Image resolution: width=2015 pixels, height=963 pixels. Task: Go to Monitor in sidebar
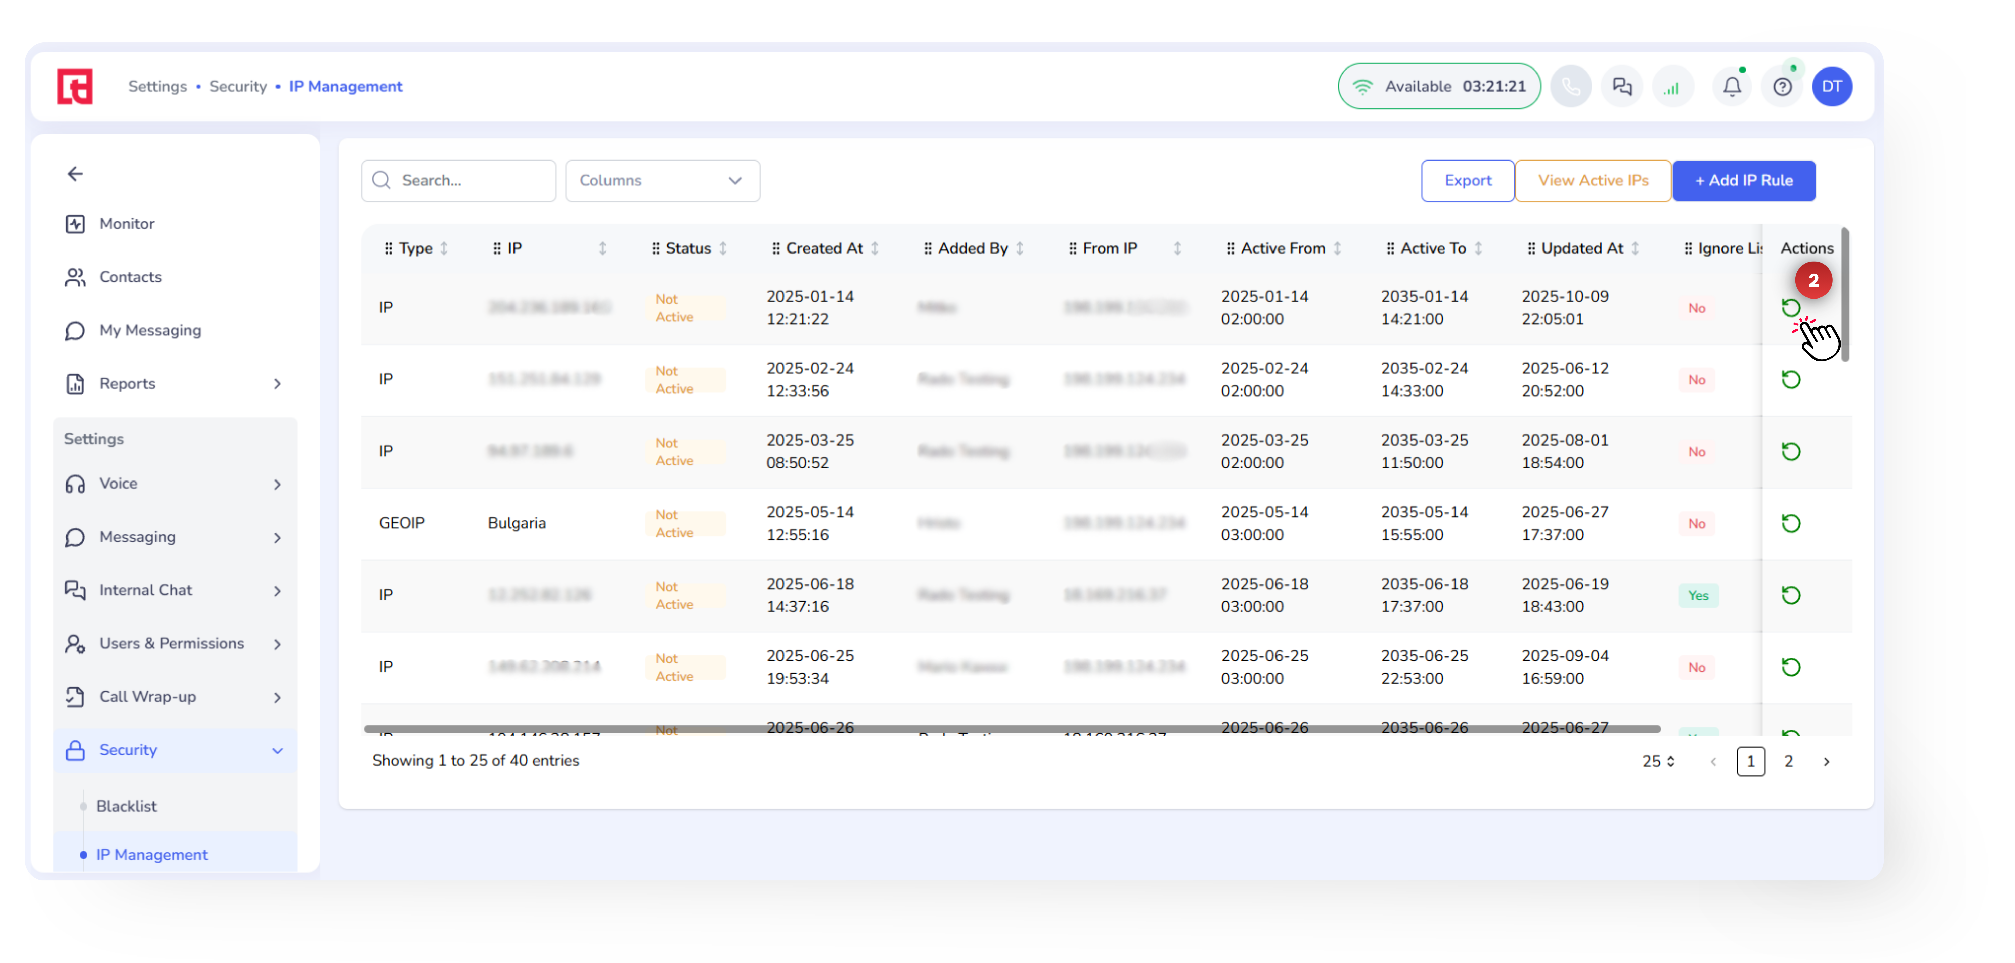pos(126,224)
